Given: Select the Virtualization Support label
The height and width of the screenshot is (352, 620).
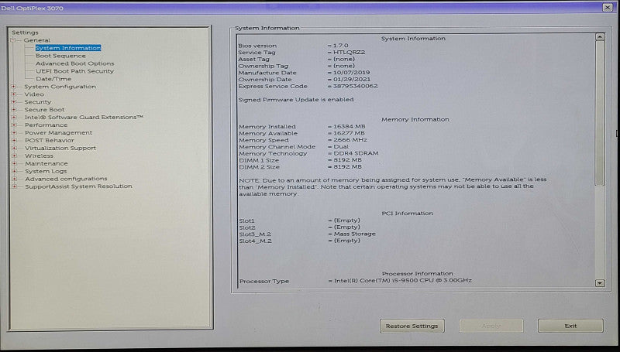Looking at the screenshot, I should click(x=60, y=148).
